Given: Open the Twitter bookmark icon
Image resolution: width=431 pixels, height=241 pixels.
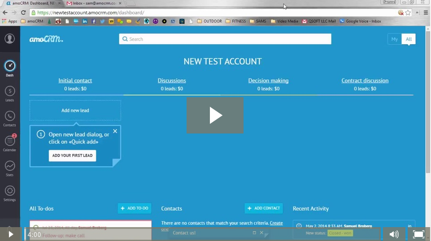Looking at the screenshot, I should click(x=103, y=21).
